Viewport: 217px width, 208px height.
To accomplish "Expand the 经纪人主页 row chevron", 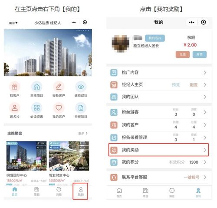I will (205, 85).
